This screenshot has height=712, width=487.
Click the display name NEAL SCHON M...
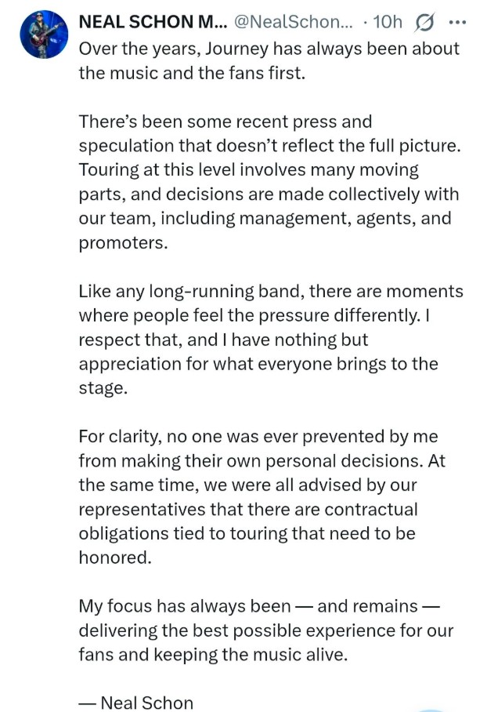click(153, 22)
